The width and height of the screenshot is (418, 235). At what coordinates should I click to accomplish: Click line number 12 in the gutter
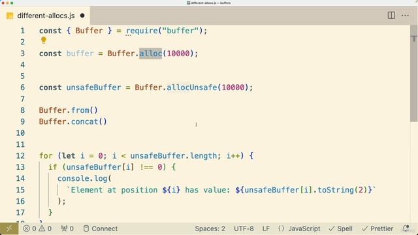20,156
